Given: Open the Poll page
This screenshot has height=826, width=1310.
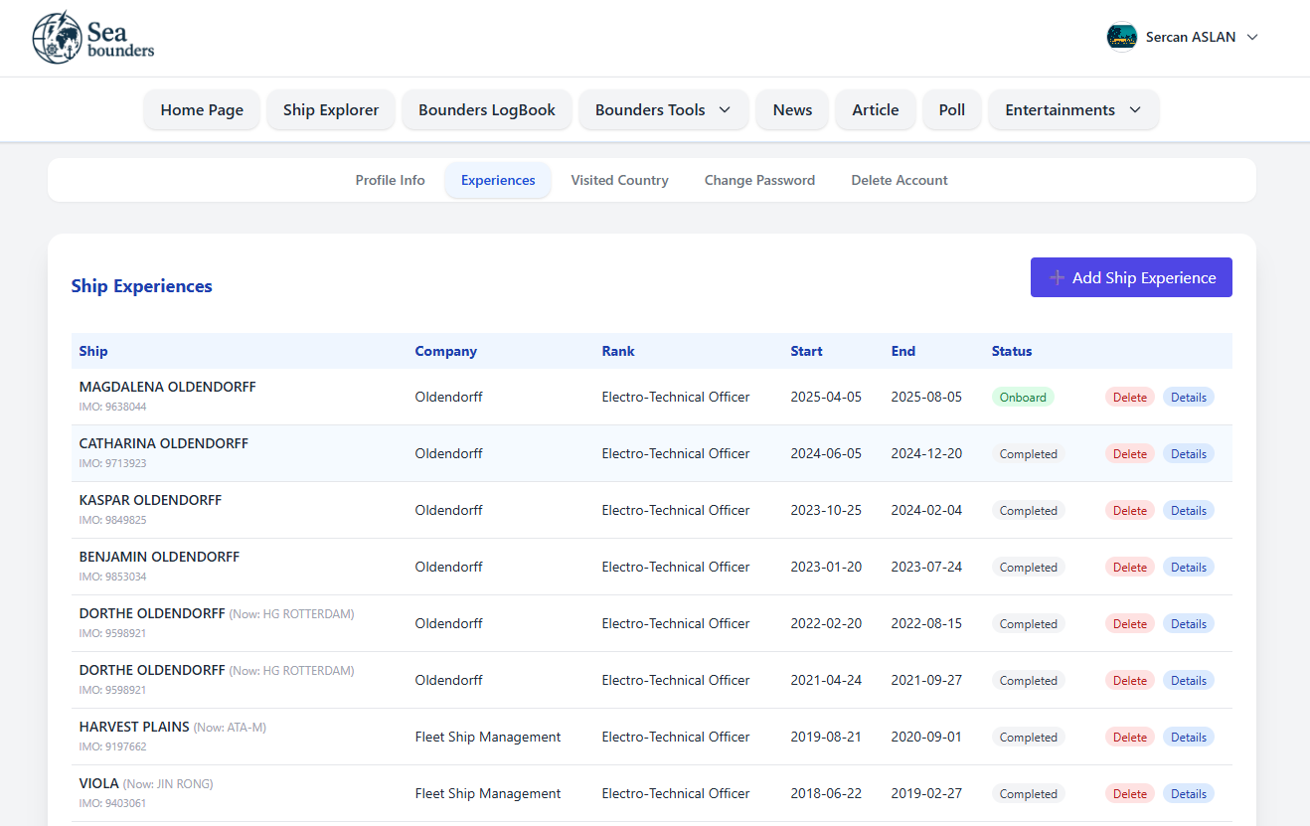Looking at the screenshot, I should click(x=951, y=110).
